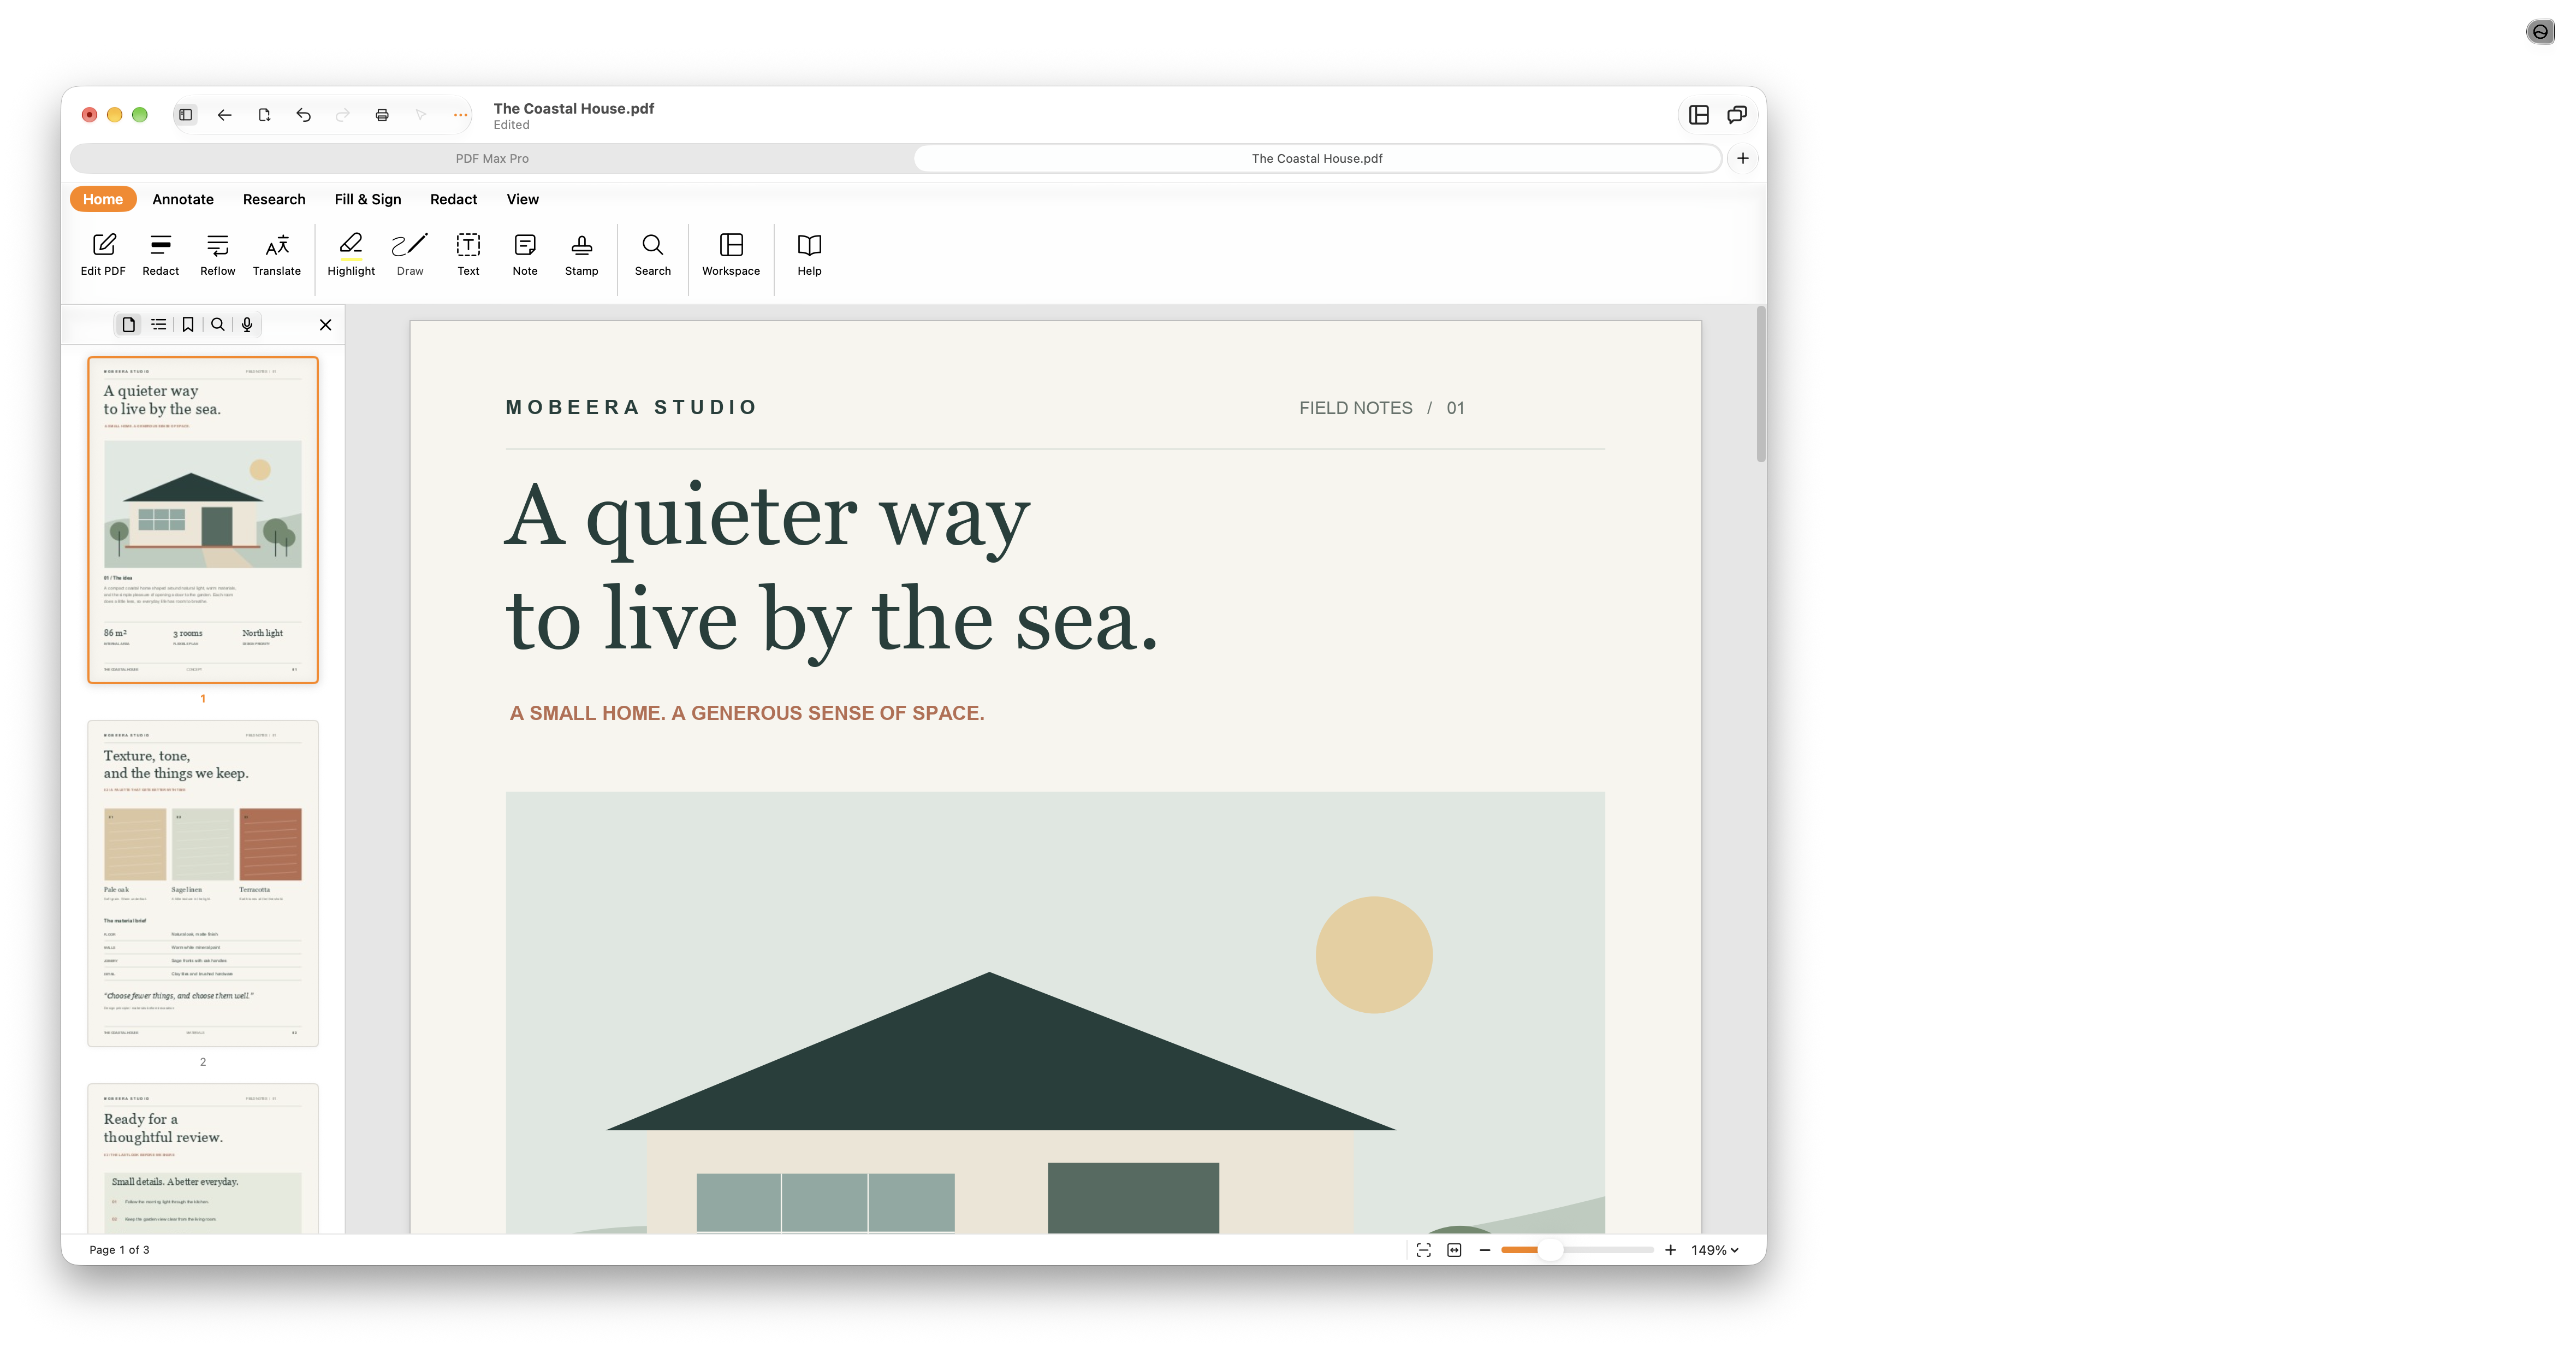Image resolution: width=2576 pixels, height=1346 pixels.
Task: Select page 2 thumbnail
Action: [x=203, y=884]
